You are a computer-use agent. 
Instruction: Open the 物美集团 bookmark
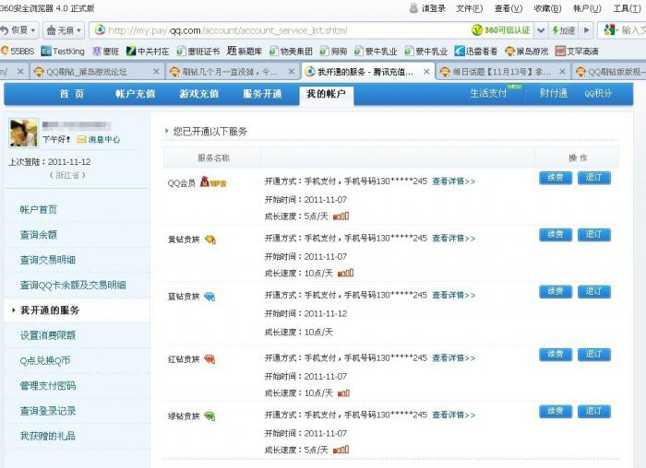point(291,51)
